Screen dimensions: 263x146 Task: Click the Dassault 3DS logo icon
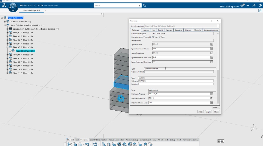[4, 5]
